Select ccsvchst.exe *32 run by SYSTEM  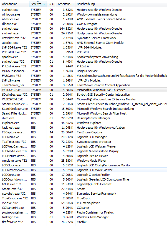pyautogui.click(x=84, y=38)
